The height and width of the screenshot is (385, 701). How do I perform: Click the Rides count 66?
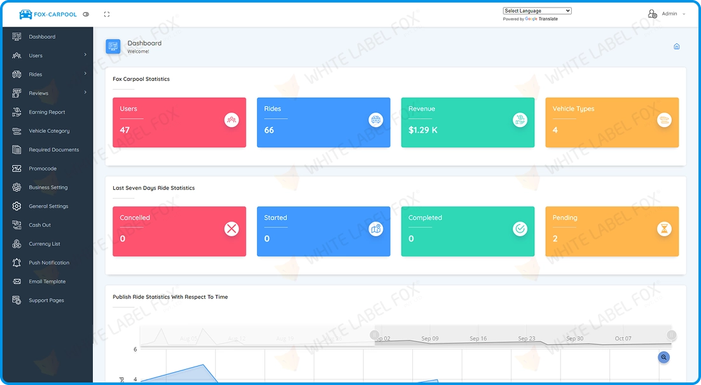point(269,130)
